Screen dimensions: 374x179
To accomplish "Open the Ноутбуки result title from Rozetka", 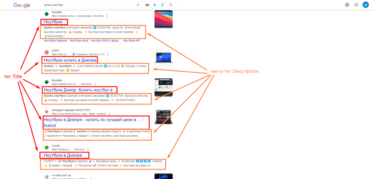I will pyautogui.click(x=53, y=22).
